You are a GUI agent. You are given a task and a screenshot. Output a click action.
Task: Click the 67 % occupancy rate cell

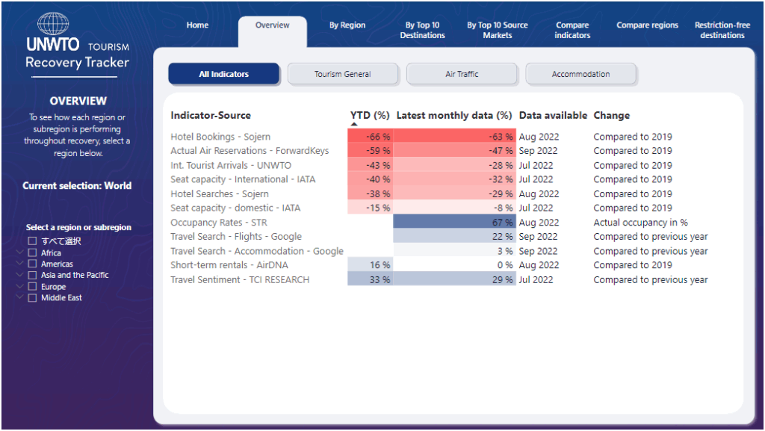[x=455, y=223]
